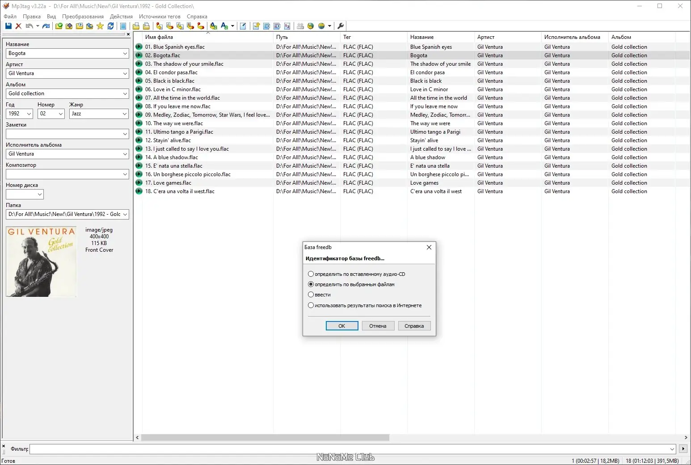Click the Gil Ventura album cover thumbnail
This screenshot has height=465, width=691.
[x=41, y=262]
